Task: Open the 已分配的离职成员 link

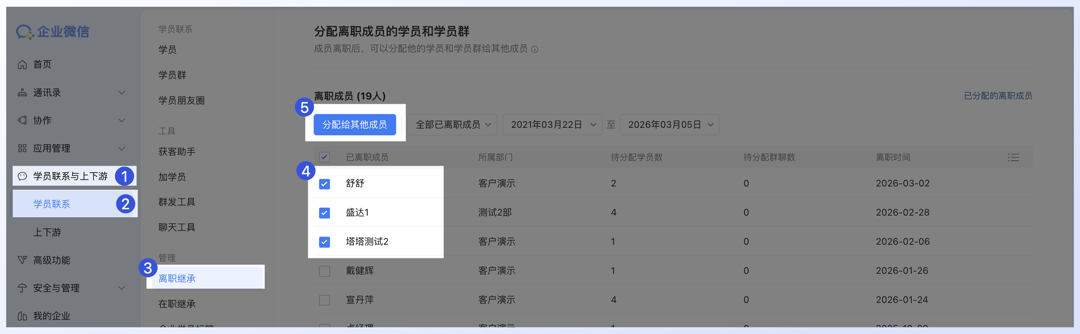Action: 998,96
